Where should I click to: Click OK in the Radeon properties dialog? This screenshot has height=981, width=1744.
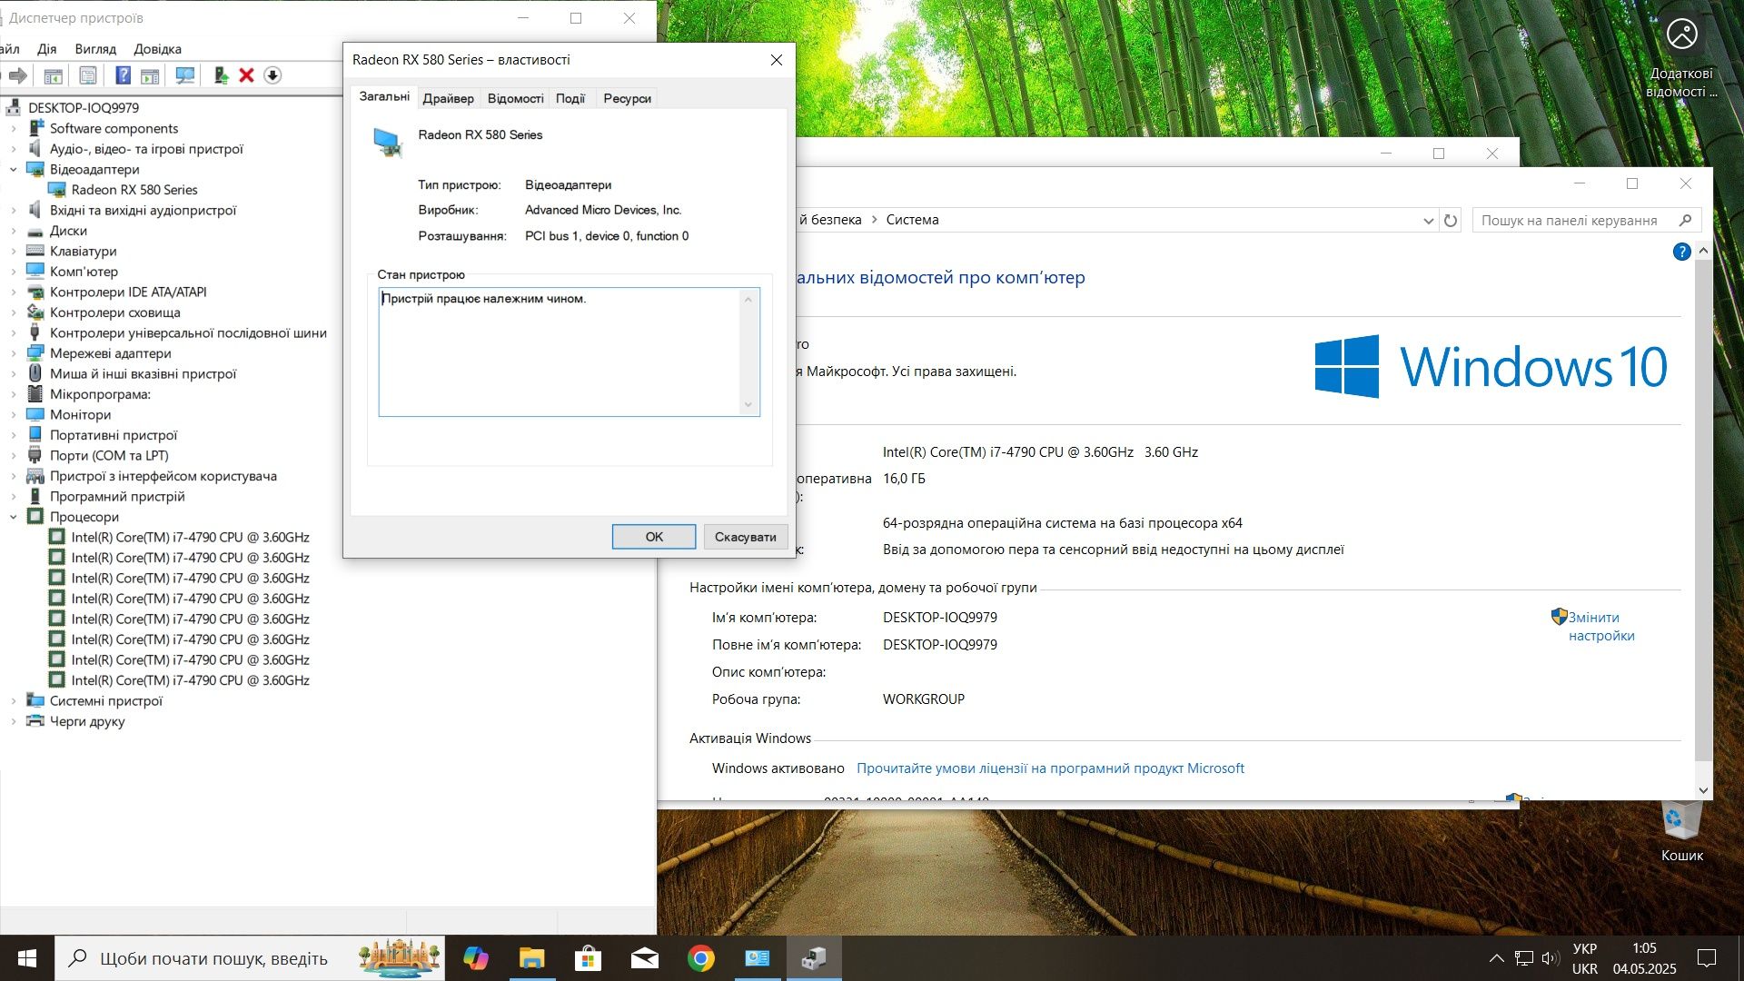click(654, 537)
